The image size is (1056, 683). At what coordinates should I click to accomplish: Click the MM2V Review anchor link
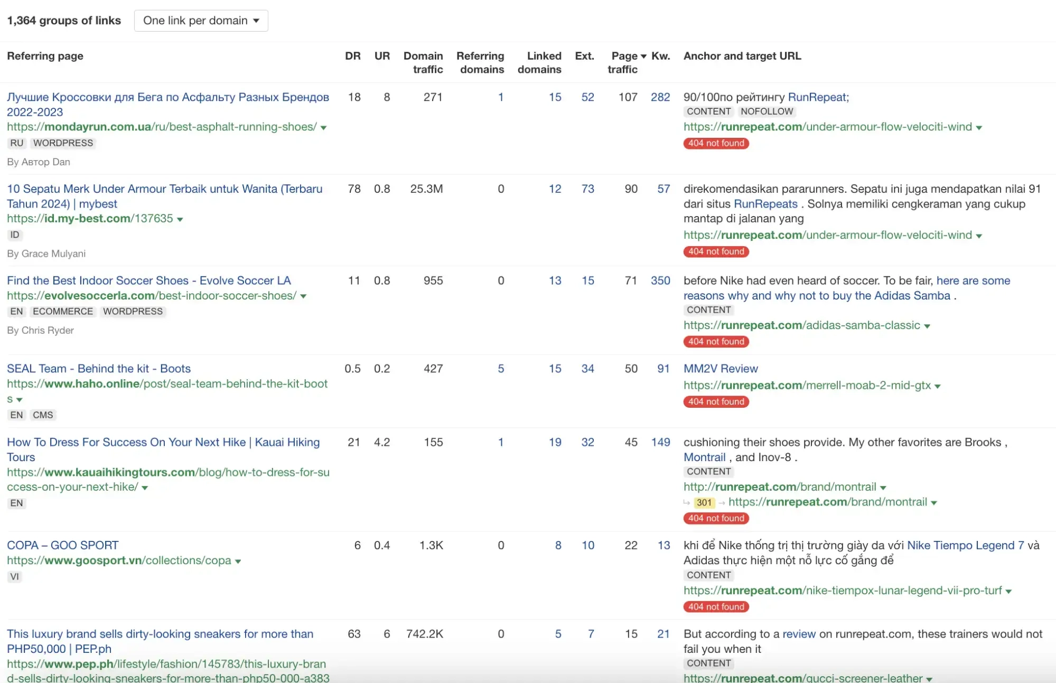click(x=721, y=369)
